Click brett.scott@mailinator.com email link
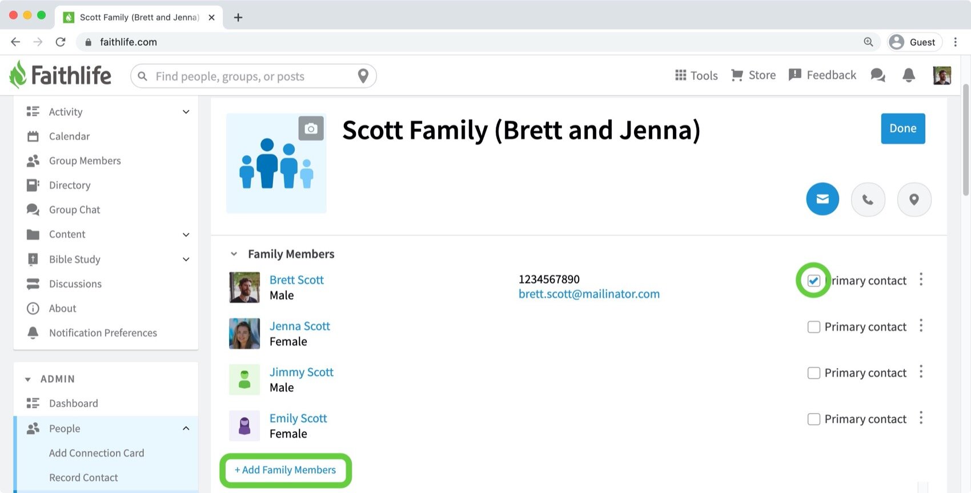Screen dimensions: 971x493 click(x=589, y=294)
